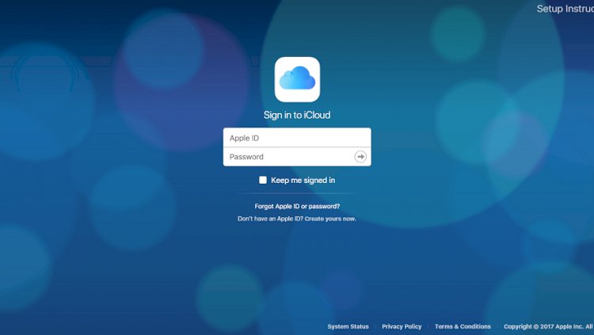Viewport: 594px width, 335px height.
Task: Open Setup Instructions link at top right
Action: pyautogui.click(x=565, y=9)
